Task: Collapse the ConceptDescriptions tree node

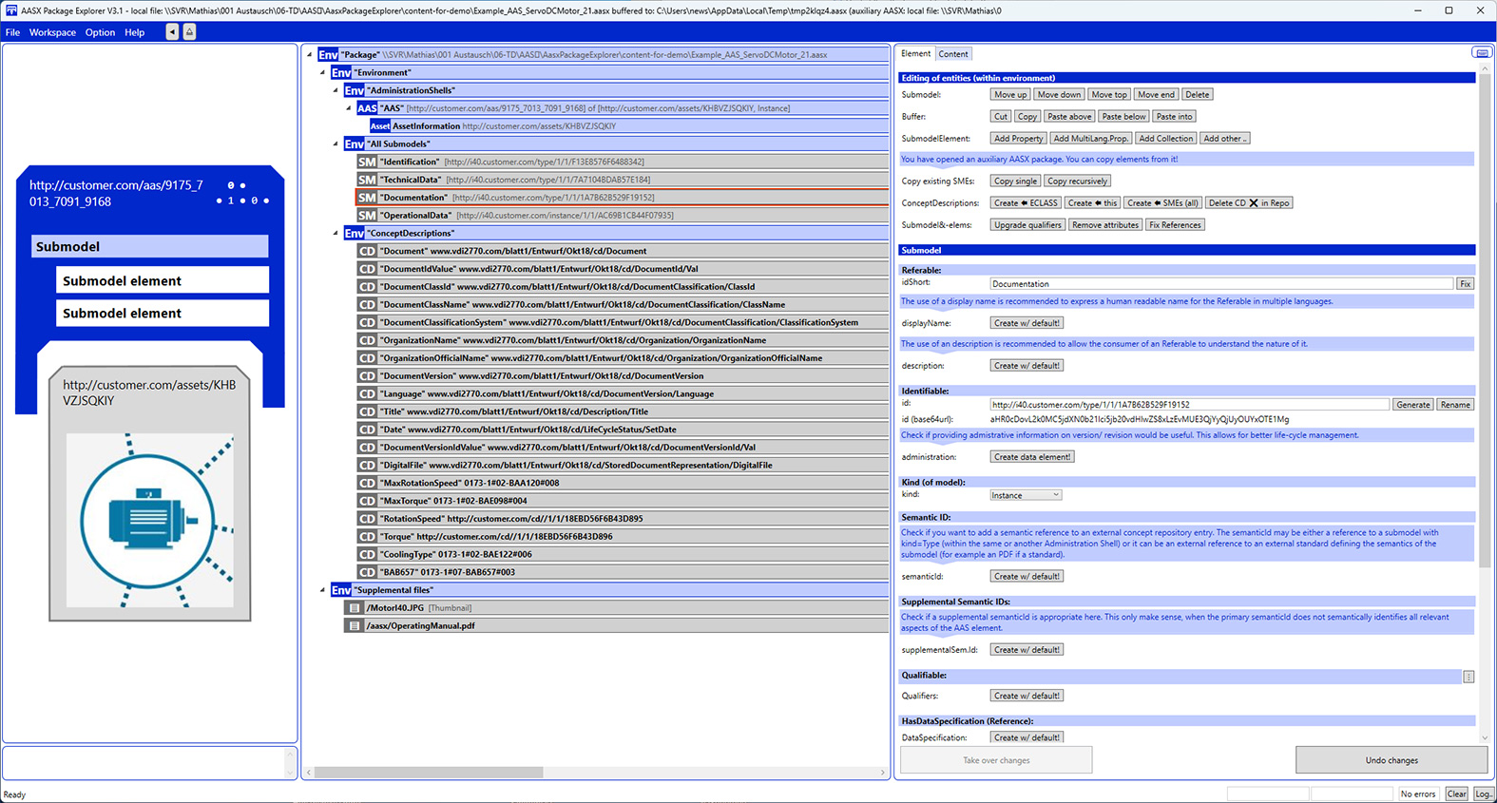Action: click(336, 234)
